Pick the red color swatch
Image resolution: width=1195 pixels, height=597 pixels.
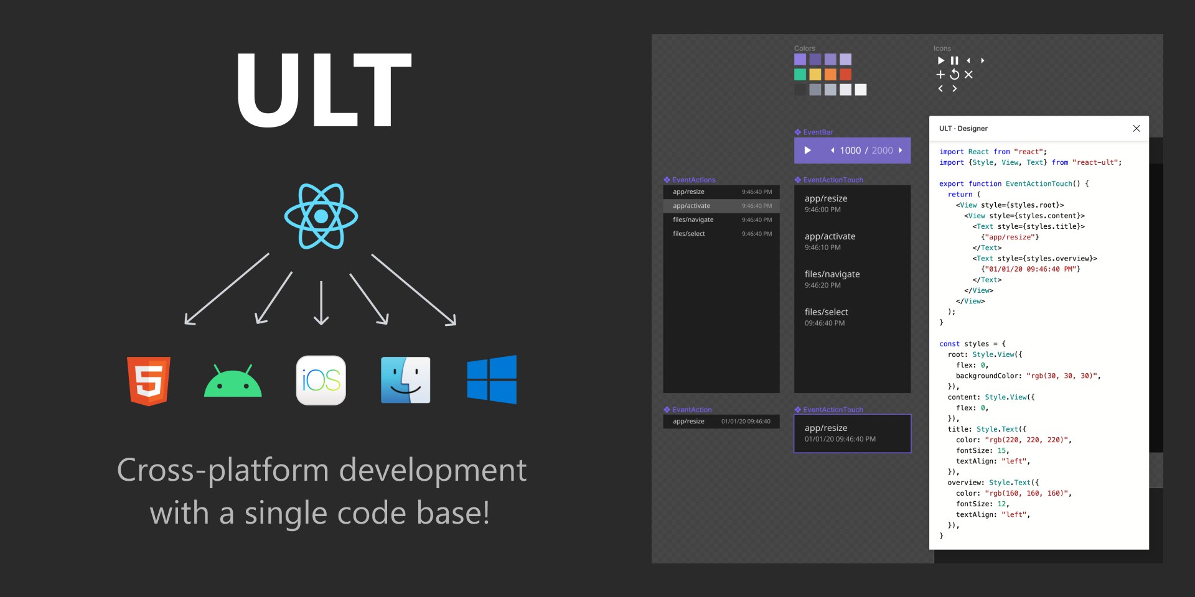coord(845,75)
